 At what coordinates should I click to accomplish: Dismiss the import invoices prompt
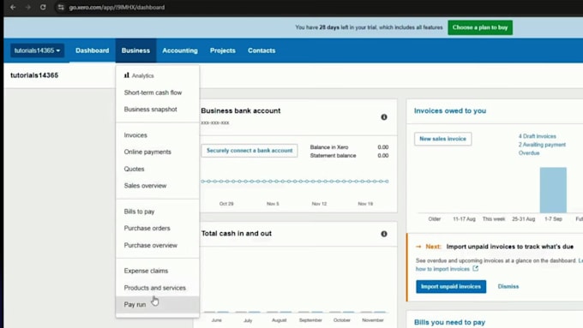pos(508,286)
